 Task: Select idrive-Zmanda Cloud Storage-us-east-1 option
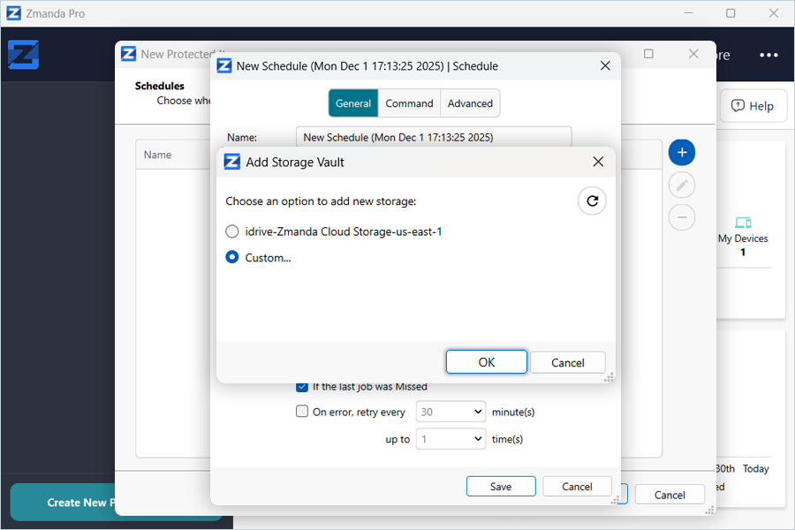(232, 231)
